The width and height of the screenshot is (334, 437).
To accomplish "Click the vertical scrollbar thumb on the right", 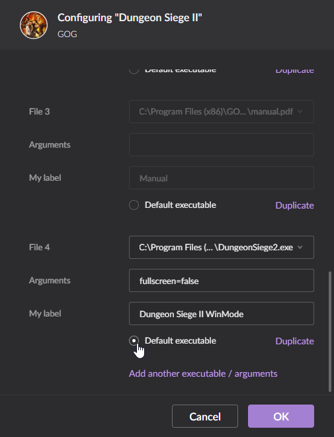I will coord(330,332).
